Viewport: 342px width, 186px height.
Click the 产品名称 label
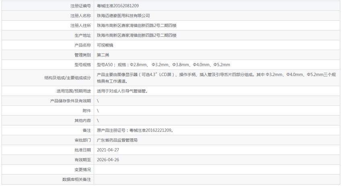(82, 45)
